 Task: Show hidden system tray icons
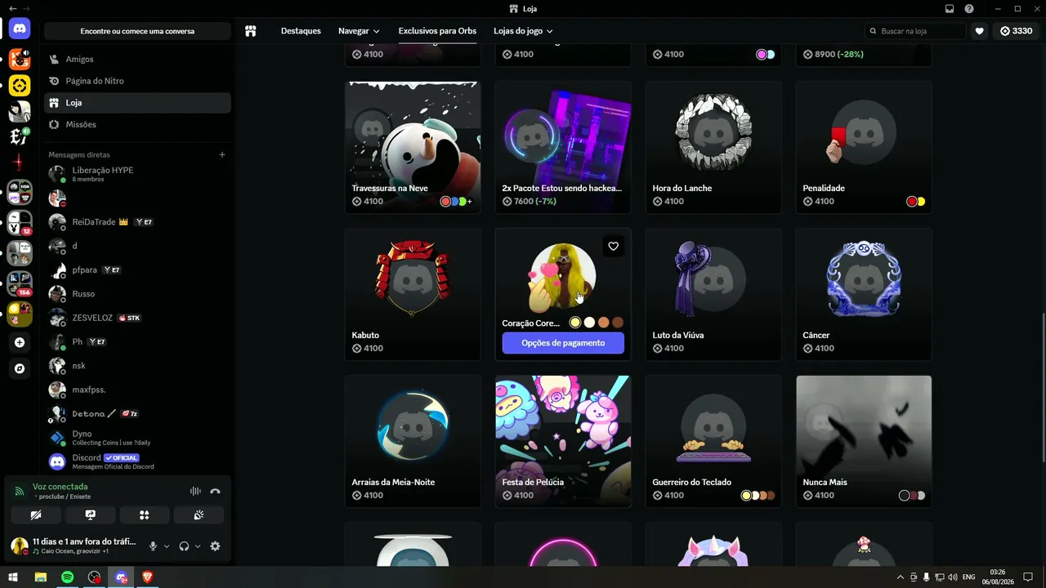tap(901, 577)
